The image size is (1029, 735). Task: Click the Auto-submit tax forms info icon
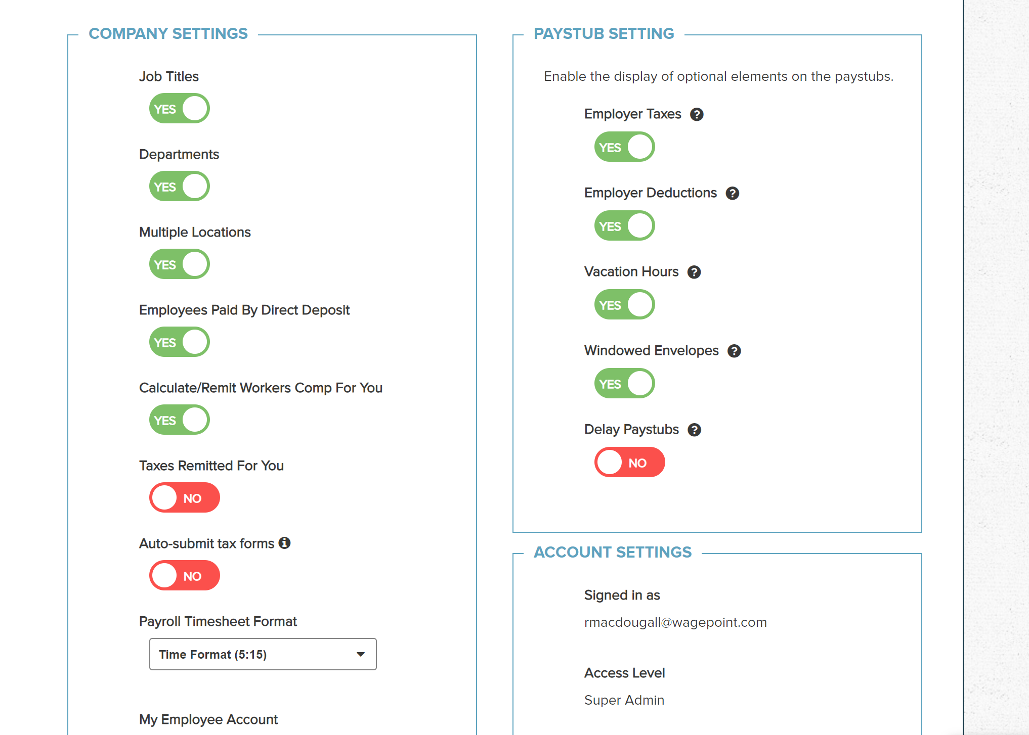click(285, 543)
